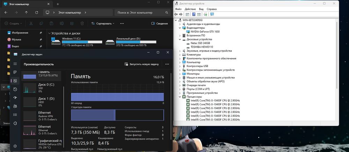Open Processes page in Task Manager sidebar

point(15,72)
